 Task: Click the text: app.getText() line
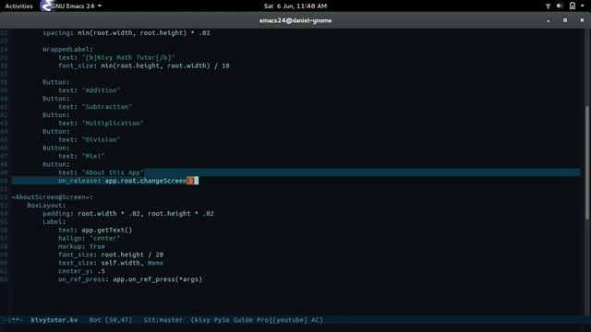95,230
